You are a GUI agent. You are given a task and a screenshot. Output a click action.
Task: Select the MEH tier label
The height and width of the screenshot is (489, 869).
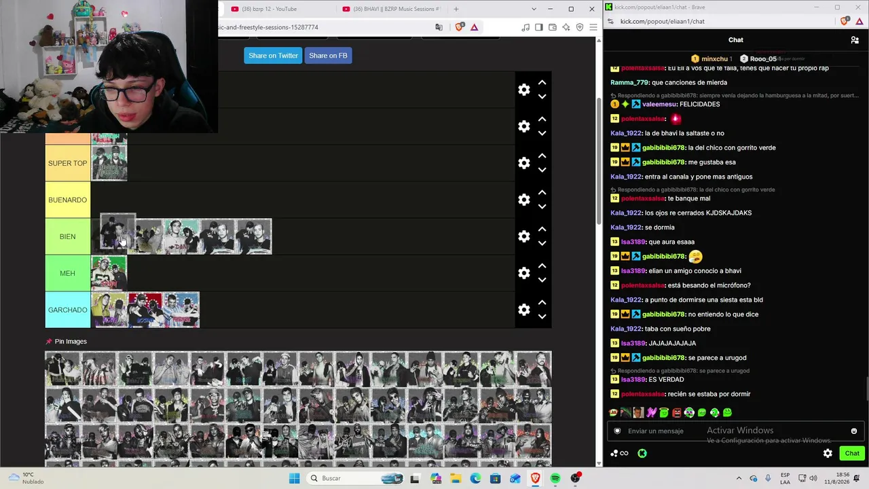click(x=68, y=273)
